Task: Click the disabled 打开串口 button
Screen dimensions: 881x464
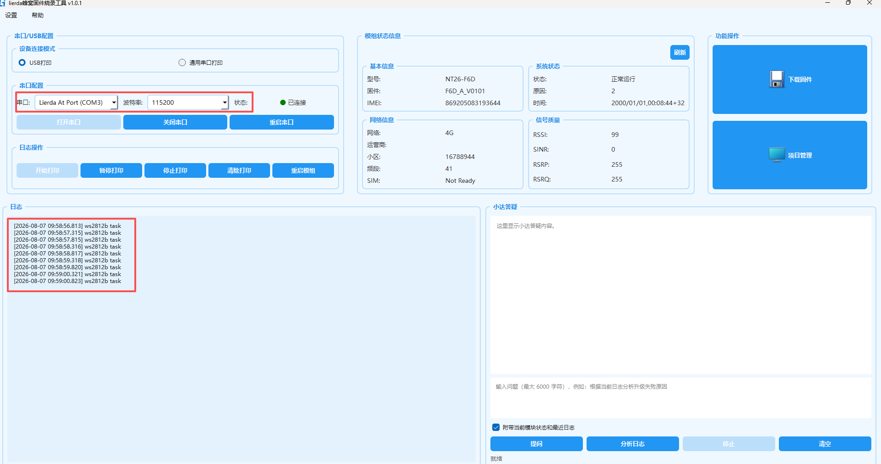Action: click(69, 122)
